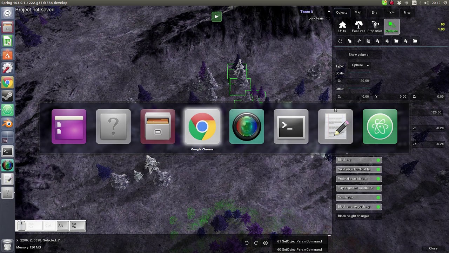The height and width of the screenshot is (253, 449).
Task: Click the clipboard paste icon
Action: 368,41
